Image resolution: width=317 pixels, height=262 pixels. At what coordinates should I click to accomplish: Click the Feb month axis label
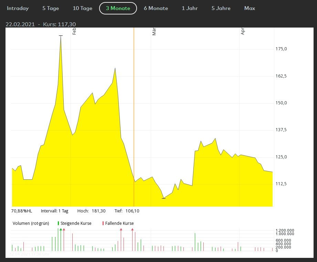pos(74,31)
